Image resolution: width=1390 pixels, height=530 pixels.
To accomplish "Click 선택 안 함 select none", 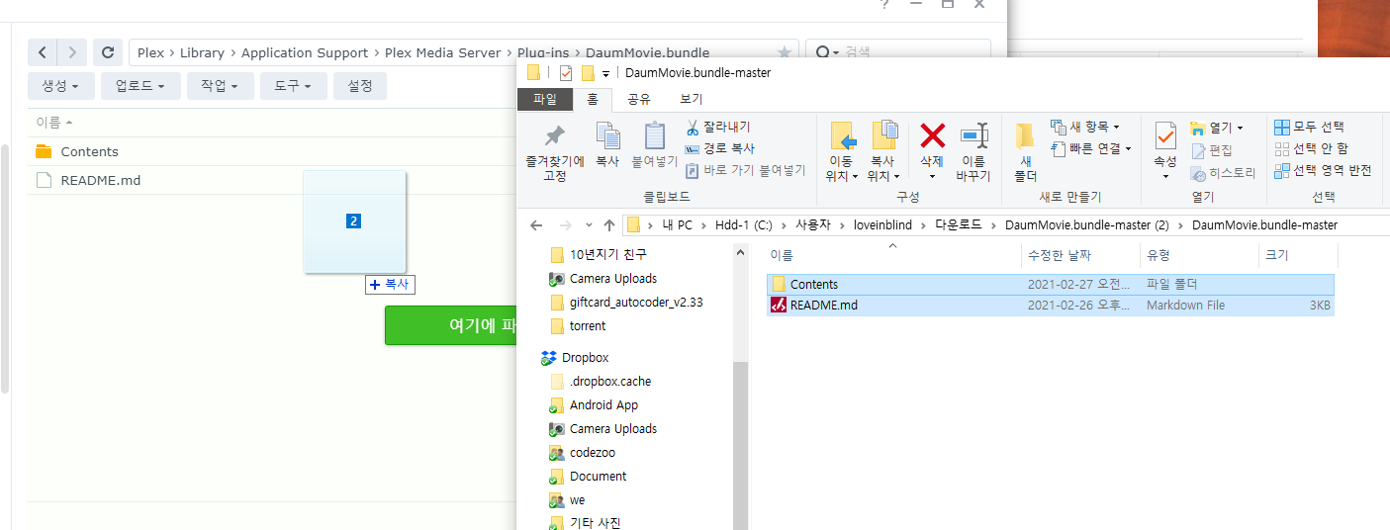I will [1311, 148].
